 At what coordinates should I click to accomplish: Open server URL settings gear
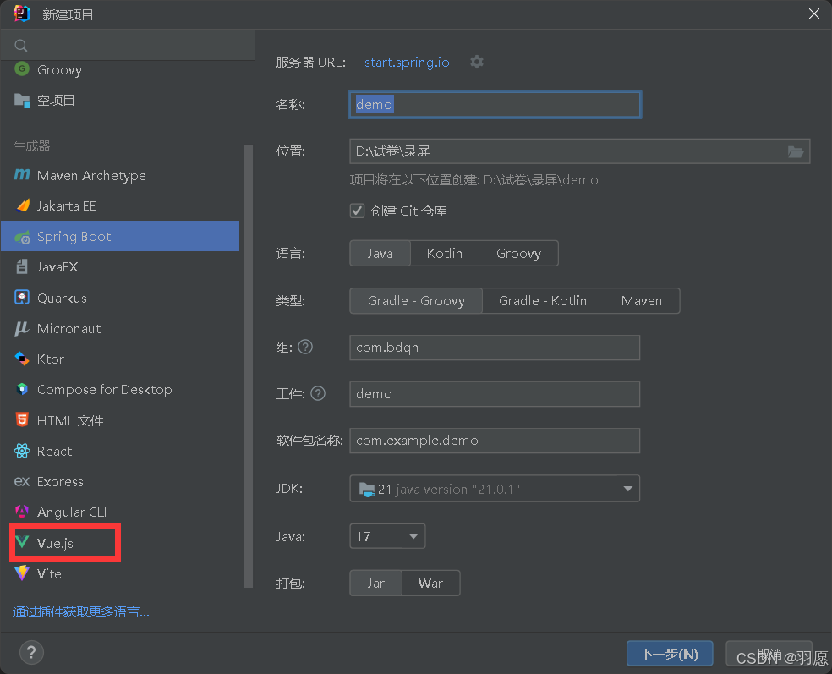pos(477,62)
